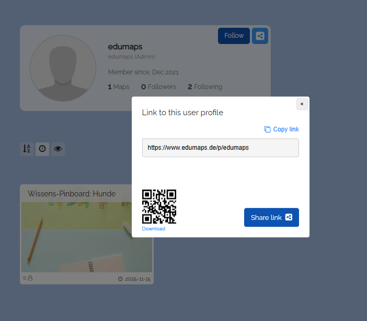The height and width of the screenshot is (321, 367).
Task: Sort maps alphabetically with A-Z icon
Action: point(27,149)
